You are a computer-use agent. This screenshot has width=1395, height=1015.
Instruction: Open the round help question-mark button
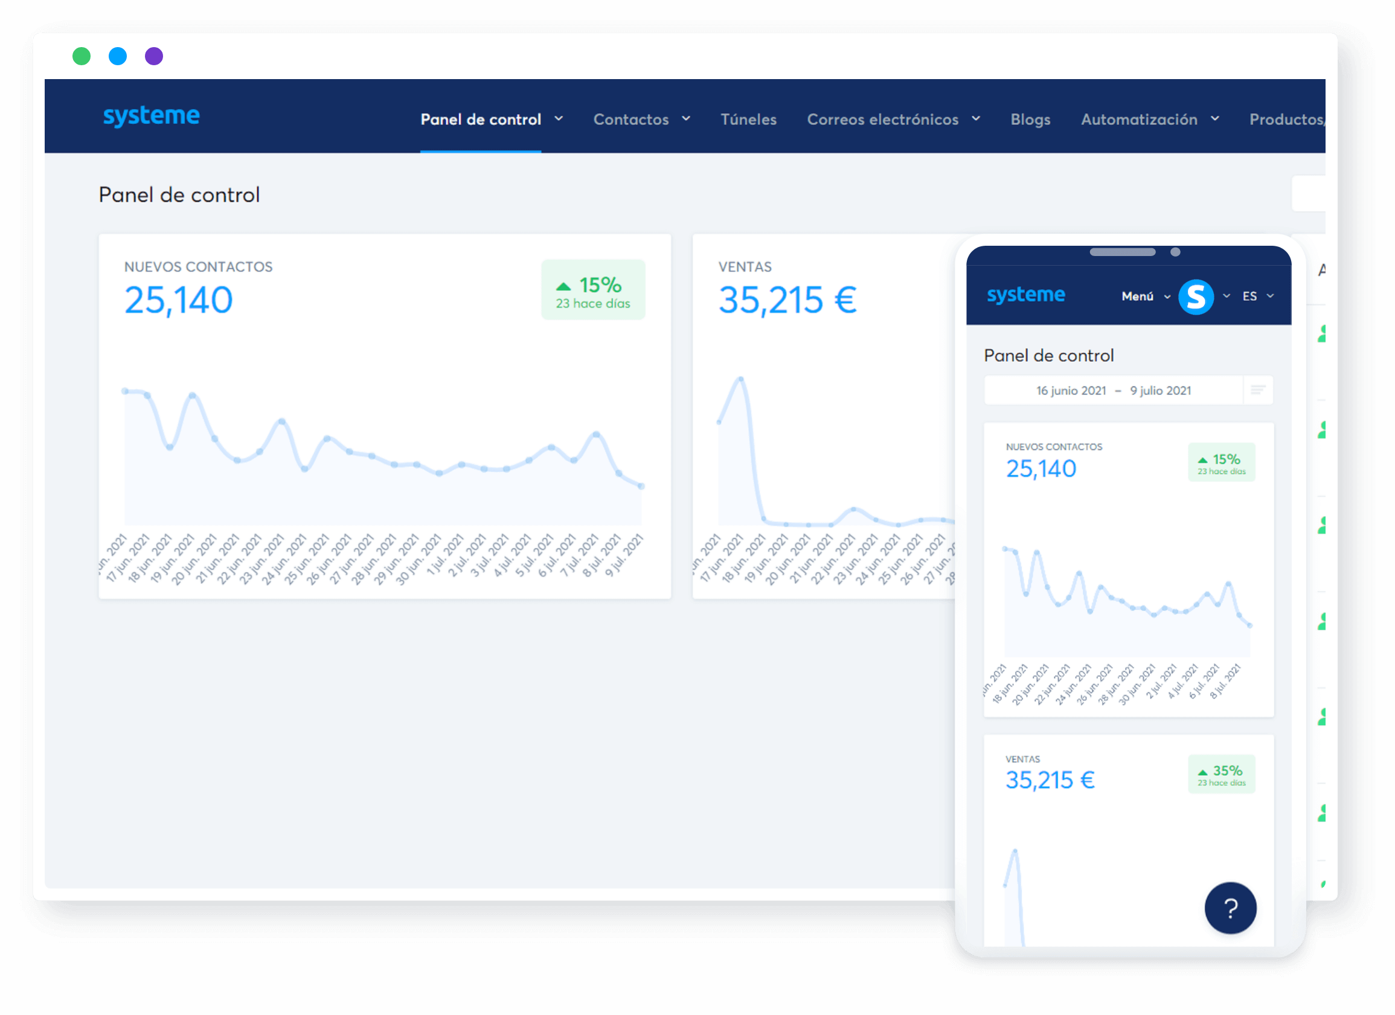tap(1230, 908)
